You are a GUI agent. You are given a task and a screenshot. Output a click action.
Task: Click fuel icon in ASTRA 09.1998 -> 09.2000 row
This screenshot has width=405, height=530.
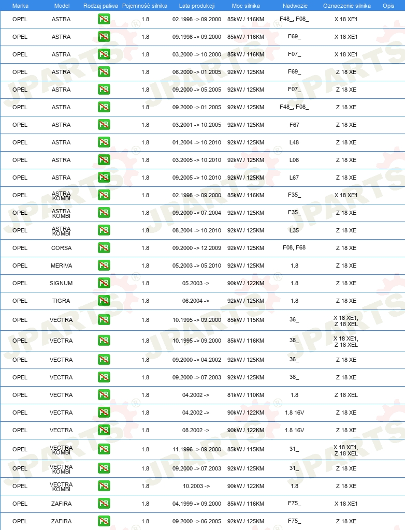point(104,37)
